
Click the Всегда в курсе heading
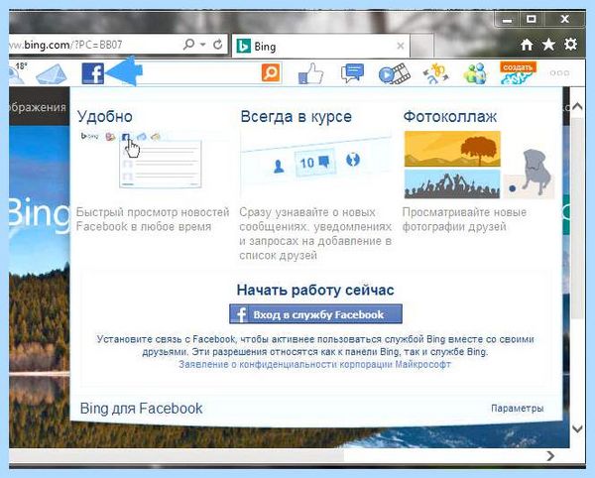296,116
